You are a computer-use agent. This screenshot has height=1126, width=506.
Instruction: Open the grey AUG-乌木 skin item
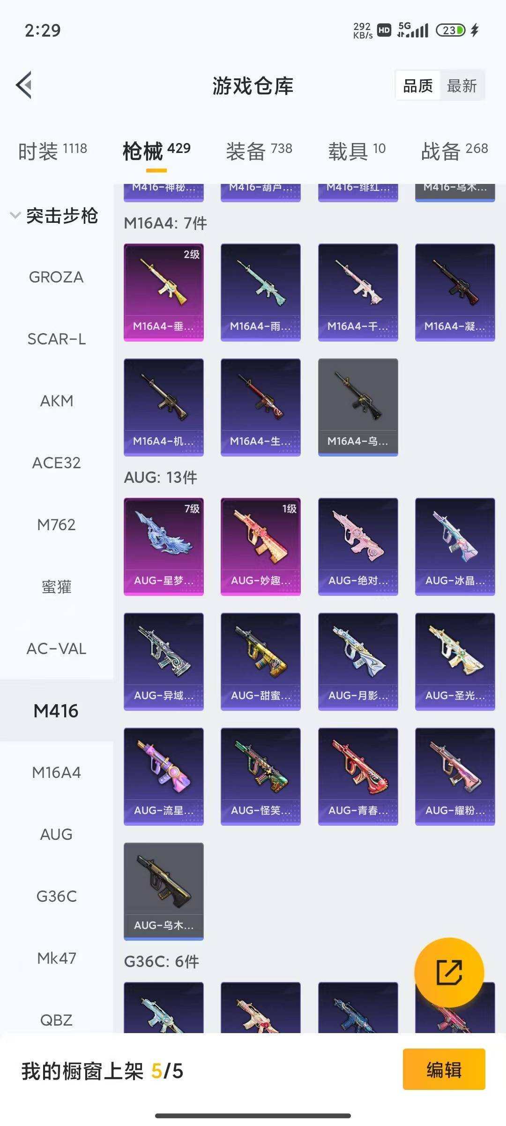[164, 891]
